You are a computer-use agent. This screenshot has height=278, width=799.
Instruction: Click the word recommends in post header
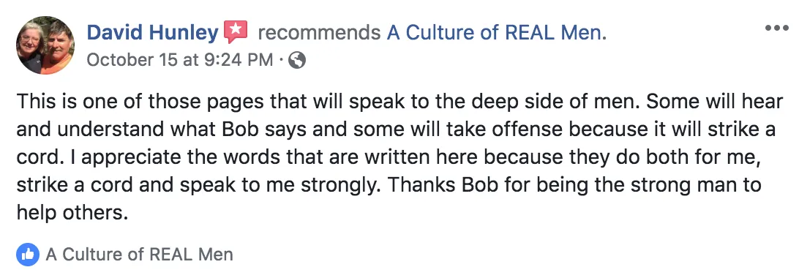pos(319,33)
